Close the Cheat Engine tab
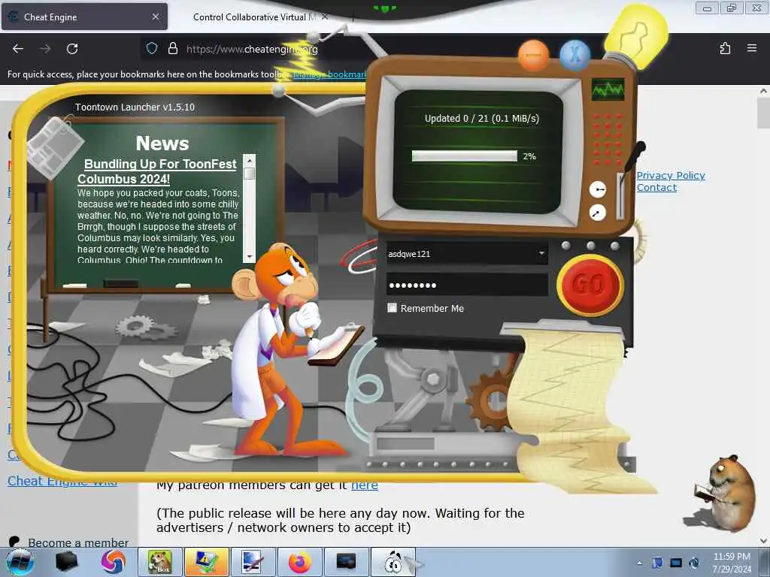Image resolution: width=770 pixels, height=577 pixels. coord(155,17)
